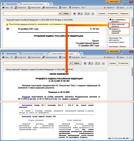Expand search dropdown in lower window
The image size is (134, 141).
(71, 63)
